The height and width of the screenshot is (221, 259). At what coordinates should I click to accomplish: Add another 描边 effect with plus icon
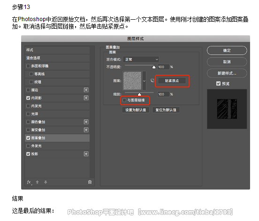tap(86, 90)
